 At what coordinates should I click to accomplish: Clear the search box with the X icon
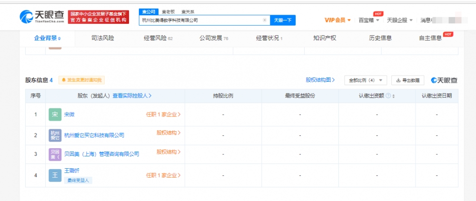[x=264, y=20]
